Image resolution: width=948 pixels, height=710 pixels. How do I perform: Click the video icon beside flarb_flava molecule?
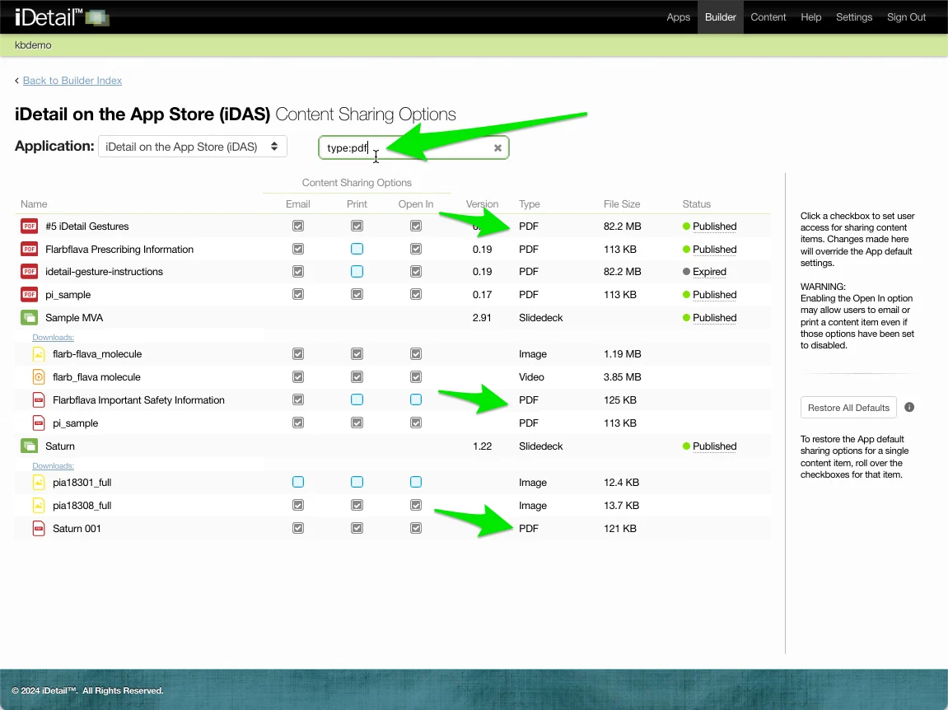[x=38, y=377]
